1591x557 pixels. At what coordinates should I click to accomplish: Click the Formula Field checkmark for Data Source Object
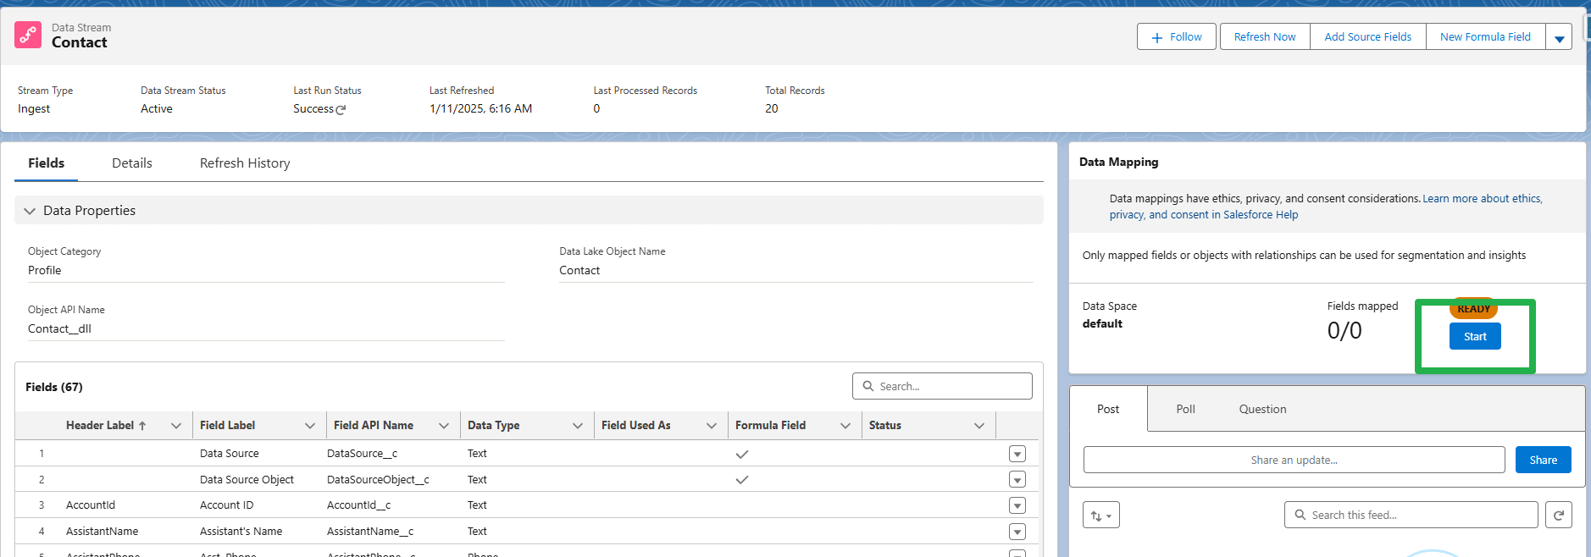click(742, 480)
